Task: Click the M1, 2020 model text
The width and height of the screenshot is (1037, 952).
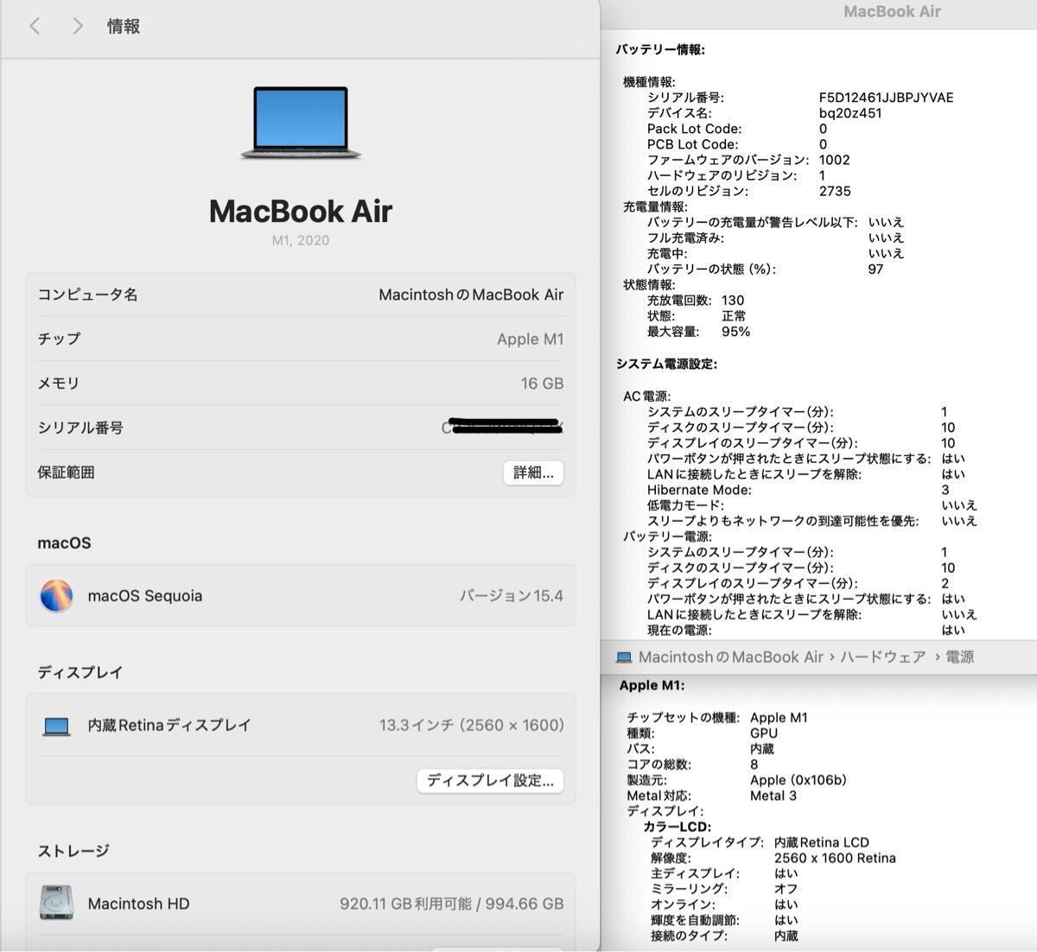Action: click(301, 241)
